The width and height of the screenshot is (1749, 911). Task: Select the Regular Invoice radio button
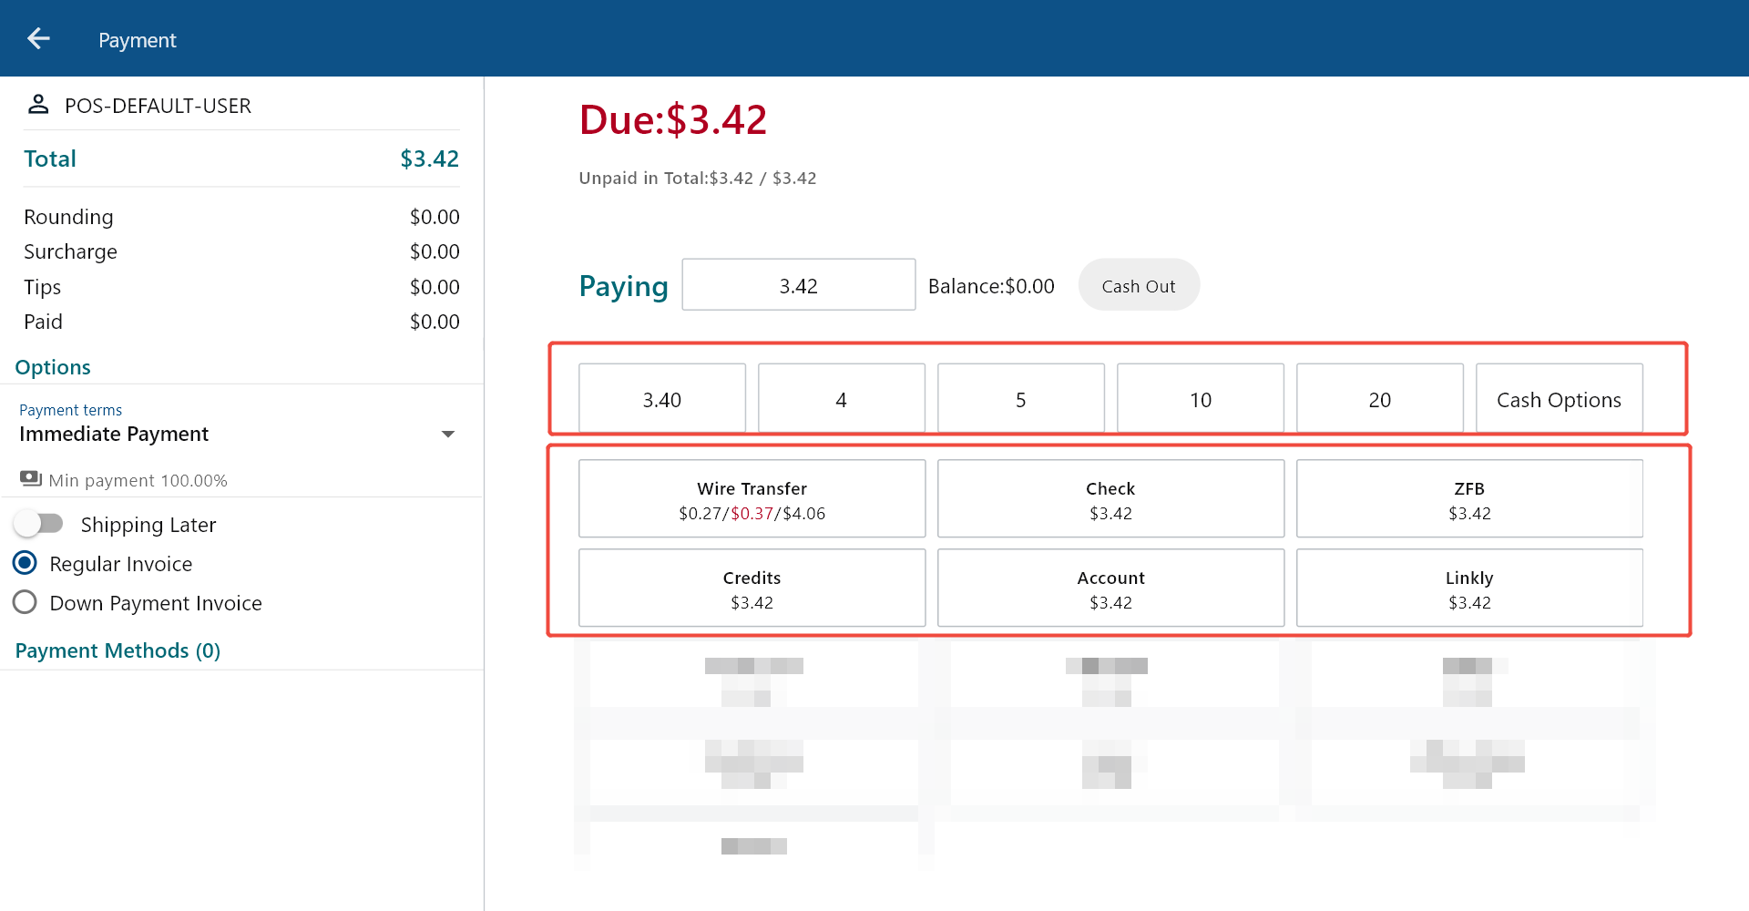26,564
